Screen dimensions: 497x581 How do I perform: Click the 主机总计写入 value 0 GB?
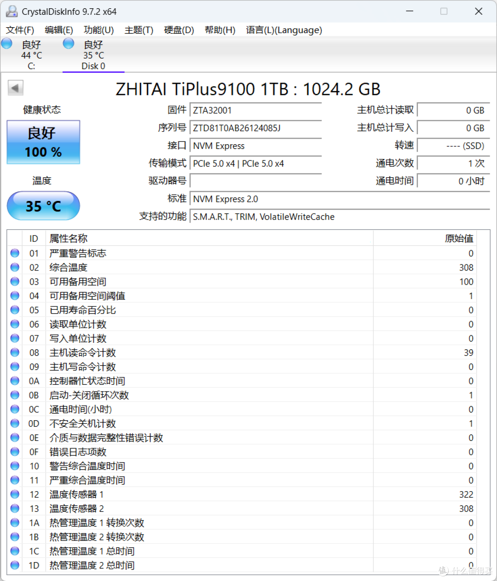point(453,128)
